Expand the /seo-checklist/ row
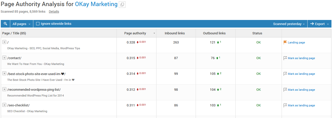This screenshot has width=333, height=118. 4,105
